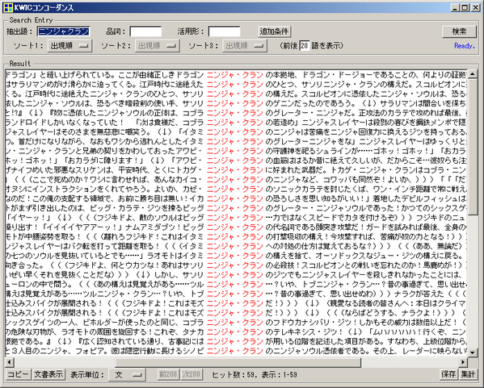Click the 次200 button
The image size is (484, 388).
(191, 374)
